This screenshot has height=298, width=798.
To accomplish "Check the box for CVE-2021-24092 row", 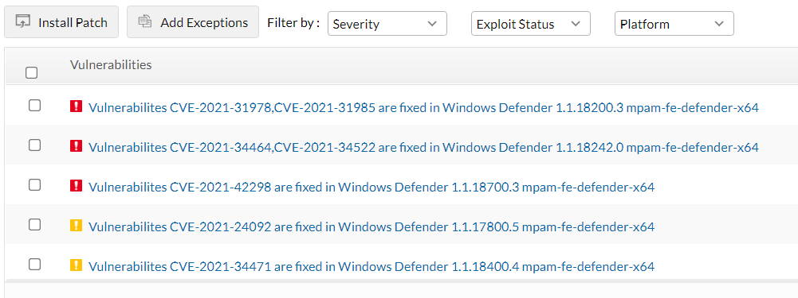I will [x=34, y=224].
